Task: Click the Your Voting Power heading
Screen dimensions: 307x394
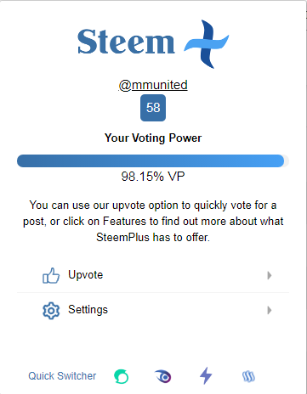Action: click(x=153, y=138)
